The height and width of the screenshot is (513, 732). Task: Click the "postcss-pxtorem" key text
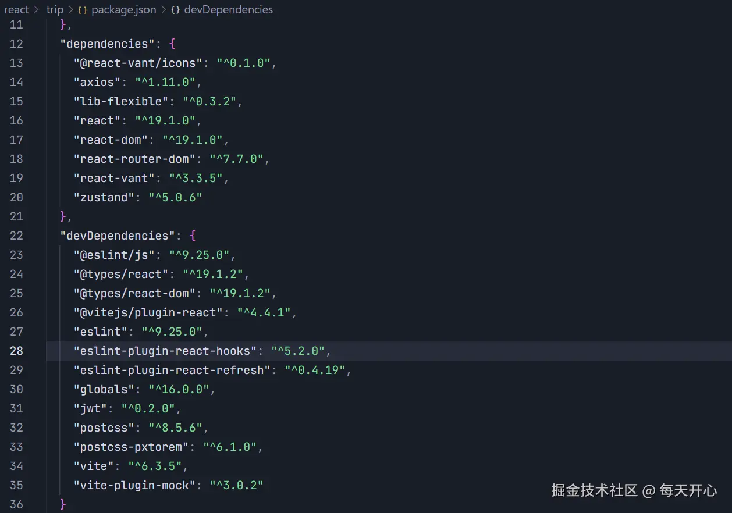[132, 447]
